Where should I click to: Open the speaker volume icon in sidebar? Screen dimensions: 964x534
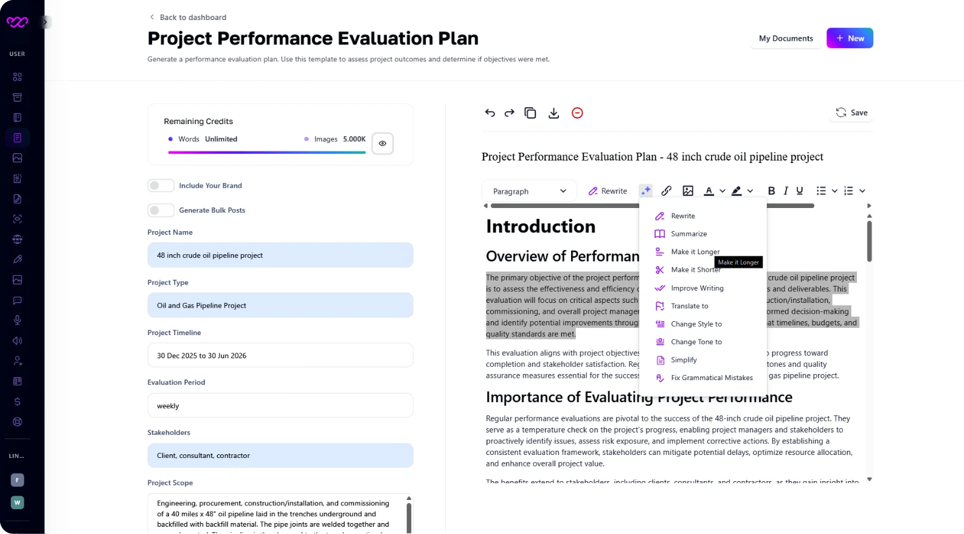(x=17, y=341)
